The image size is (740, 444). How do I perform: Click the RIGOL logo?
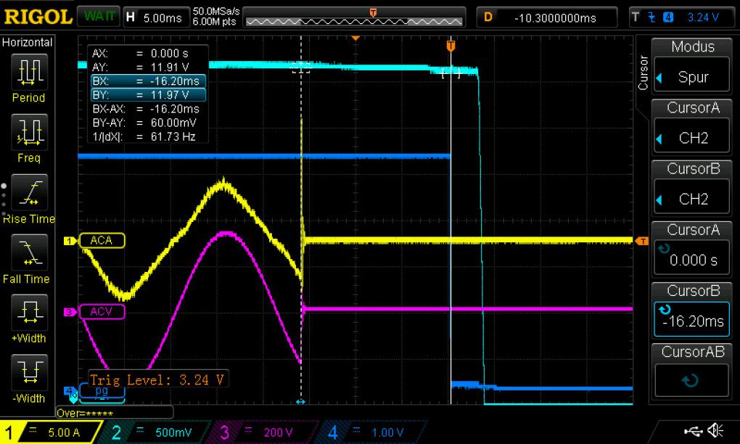[37, 17]
